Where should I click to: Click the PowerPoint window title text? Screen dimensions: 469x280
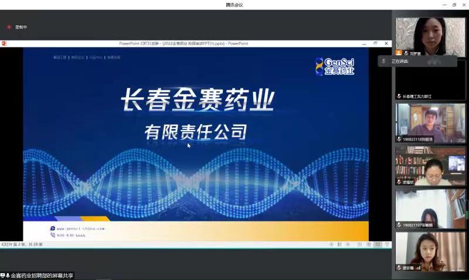pyautogui.click(x=183, y=43)
